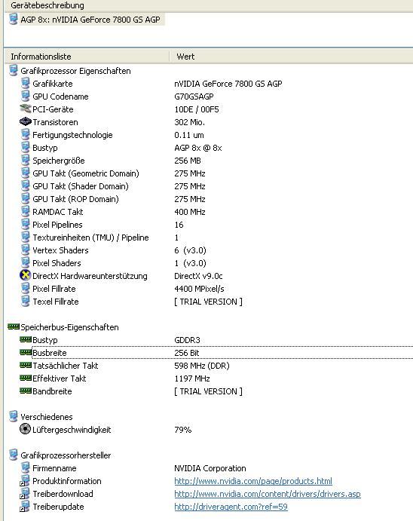Click the memory icon beside Effektiver Takt
The image size is (413, 521).
tap(26, 378)
